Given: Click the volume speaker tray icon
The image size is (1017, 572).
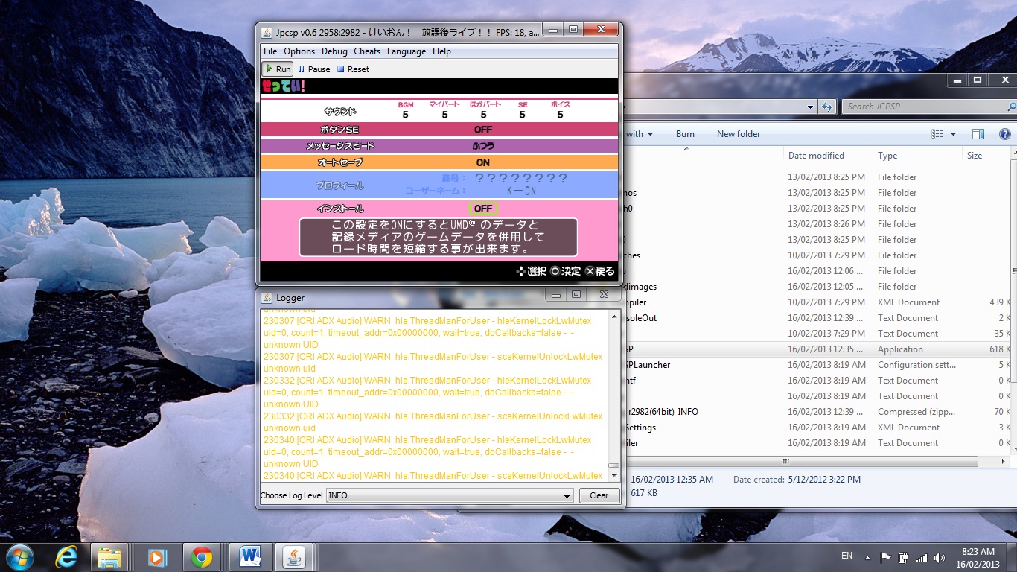Looking at the screenshot, I should pos(940,557).
